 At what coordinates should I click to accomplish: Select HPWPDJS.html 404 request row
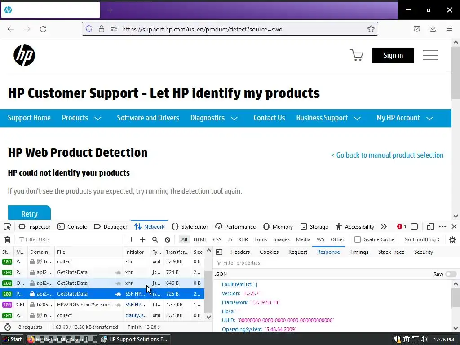(102, 305)
